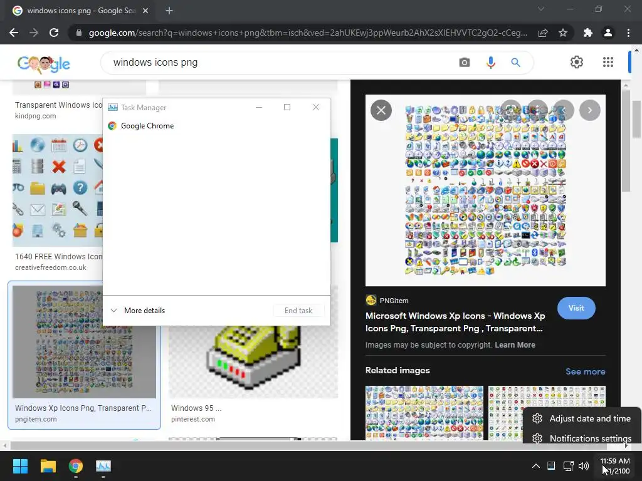The width and height of the screenshot is (642, 481).
Task: Choose Adjust date and time
Action: click(581, 418)
